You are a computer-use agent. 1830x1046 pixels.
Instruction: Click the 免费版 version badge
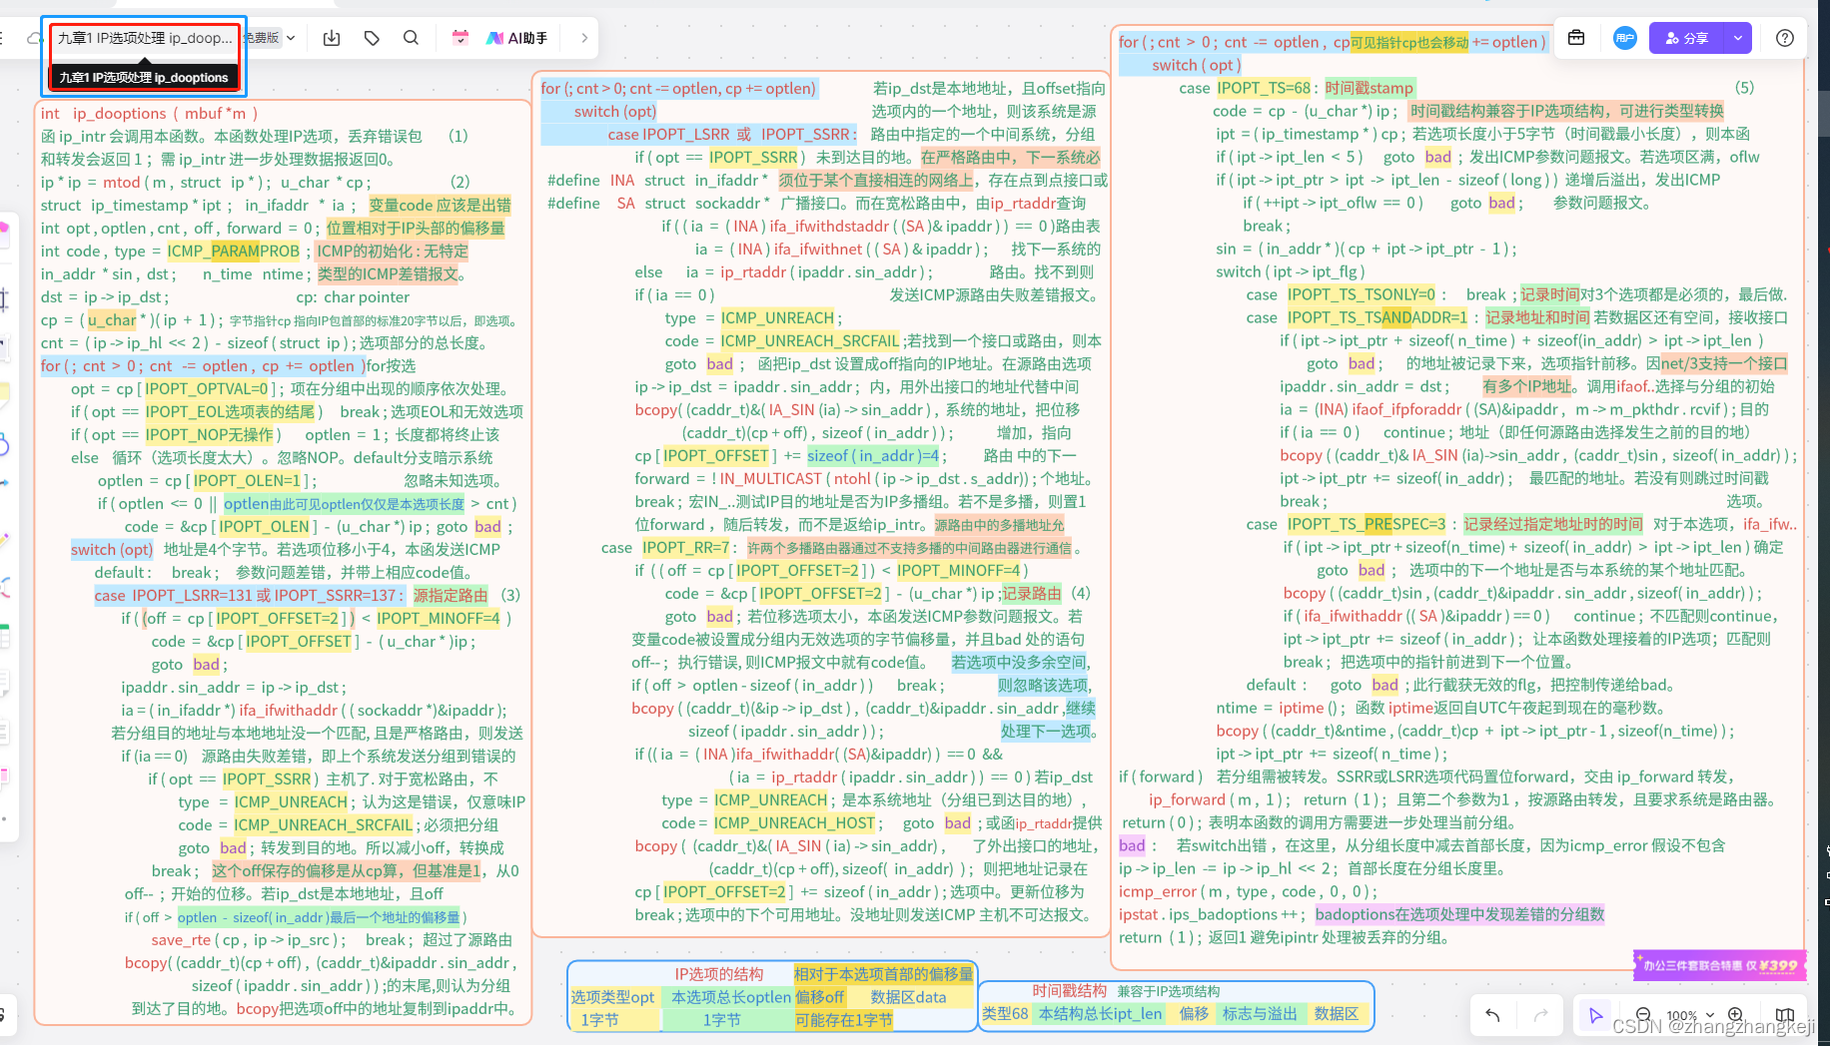coord(262,38)
